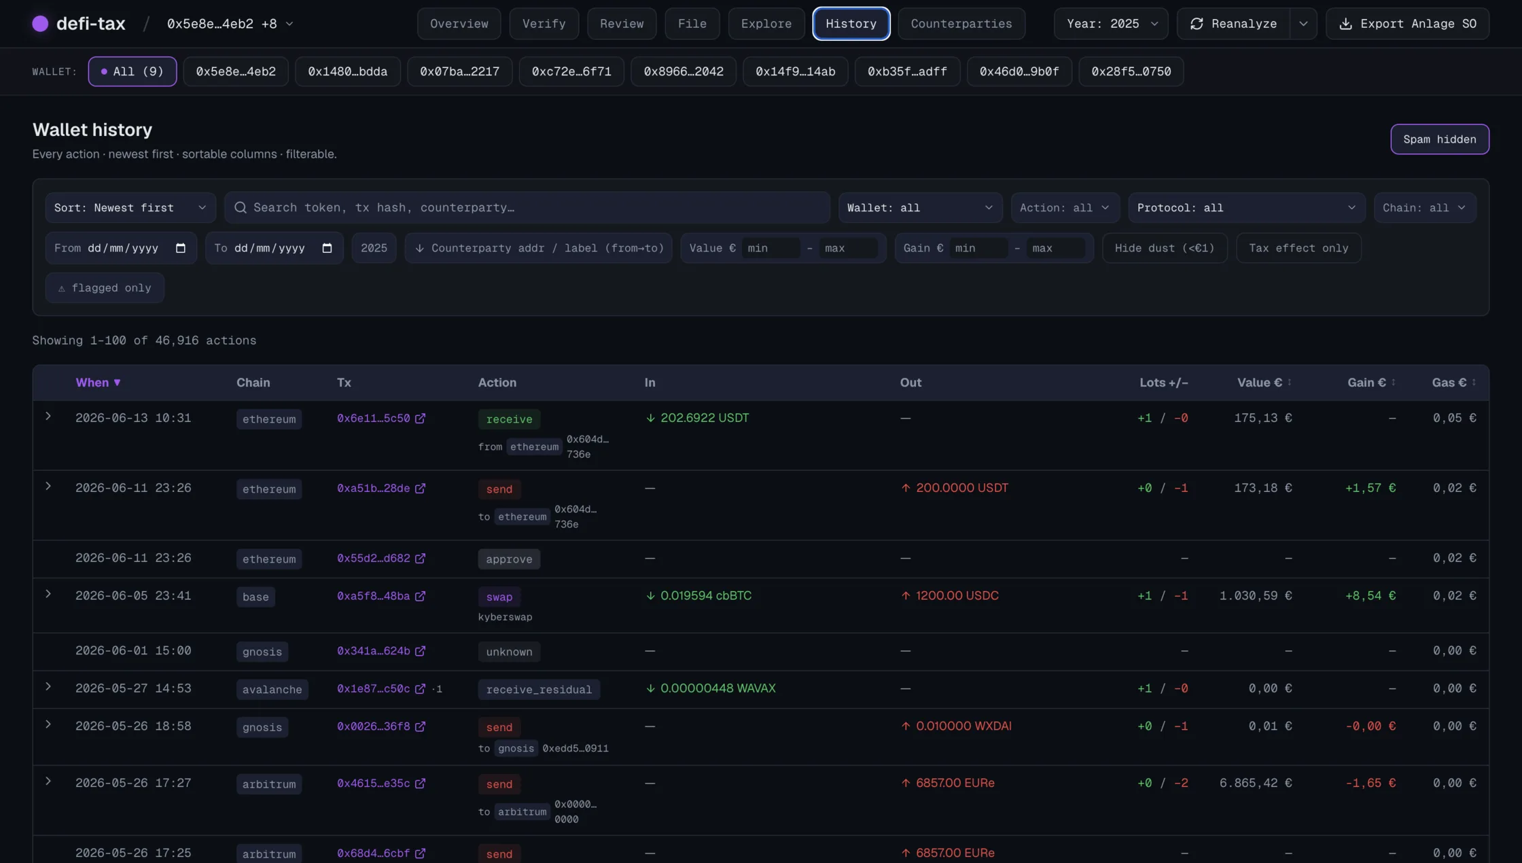Open the Action: all dropdown
1522x863 pixels.
(1065, 208)
